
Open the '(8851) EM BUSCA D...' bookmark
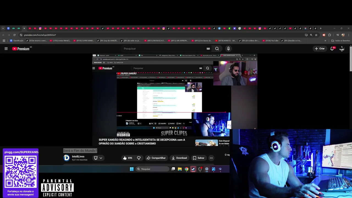155,41
